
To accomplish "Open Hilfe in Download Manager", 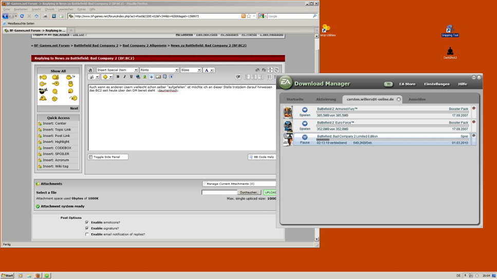I will coord(463,84).
